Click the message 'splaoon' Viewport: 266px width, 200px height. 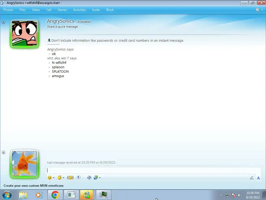click(x=58, y=67)
